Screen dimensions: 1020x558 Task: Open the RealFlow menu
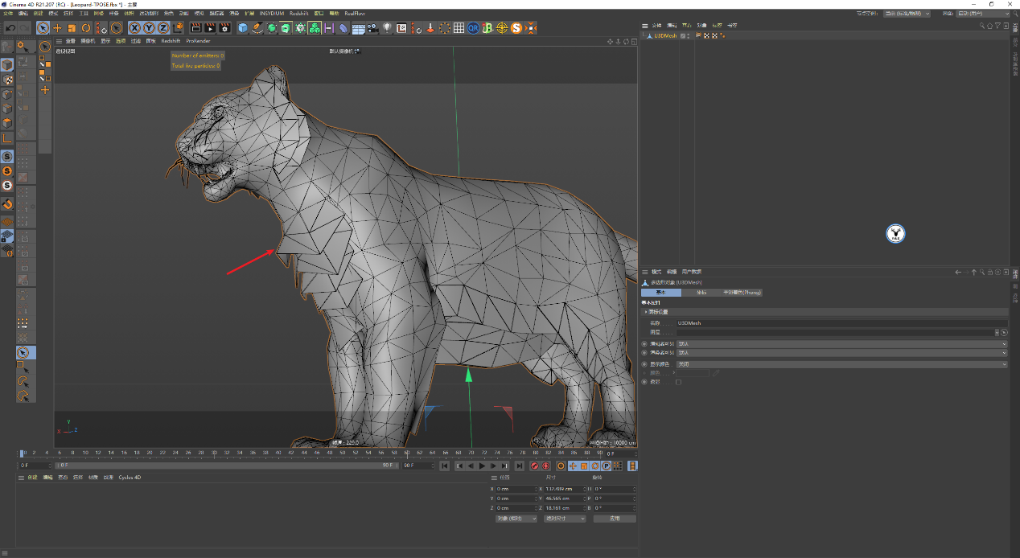(354, 14)
